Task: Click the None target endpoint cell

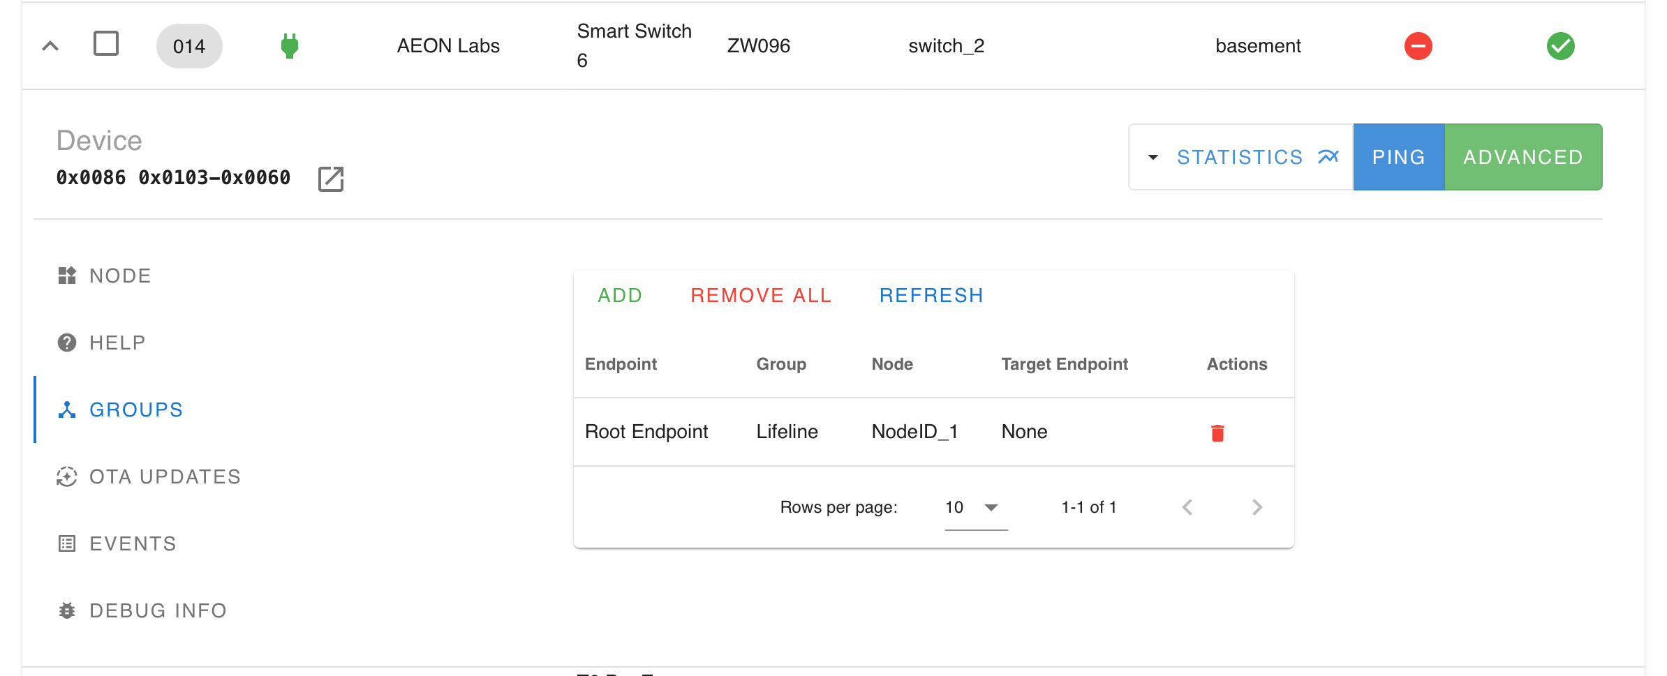Action: [1024, 432]
